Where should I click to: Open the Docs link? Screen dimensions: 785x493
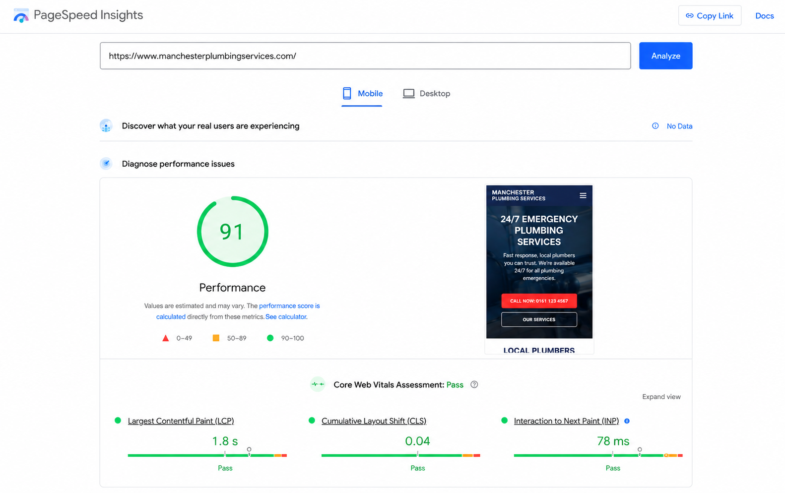click(764, 16)
